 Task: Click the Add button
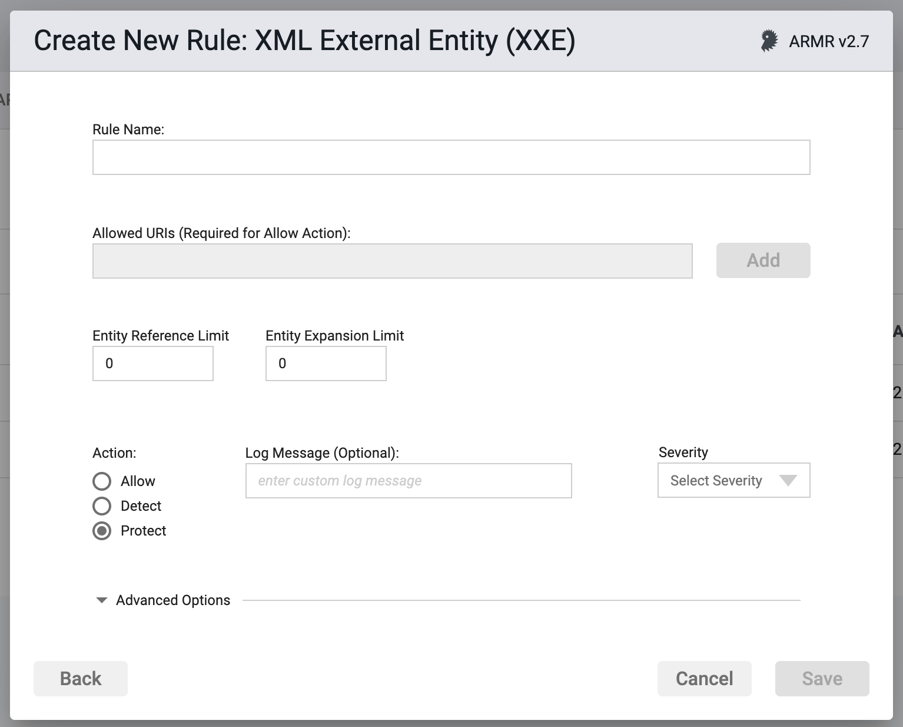763,260
